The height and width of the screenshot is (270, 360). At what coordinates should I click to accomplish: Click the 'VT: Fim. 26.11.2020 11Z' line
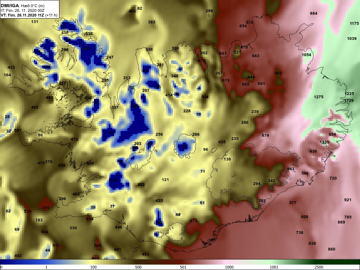29,15
